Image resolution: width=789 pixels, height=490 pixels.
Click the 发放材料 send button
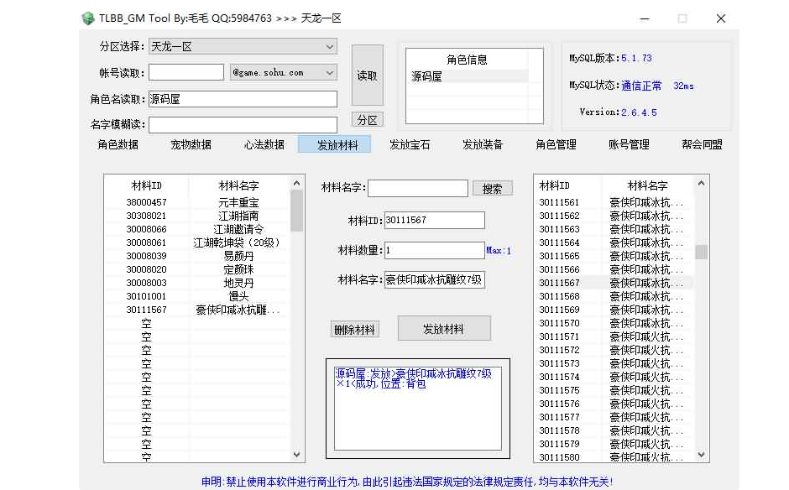click(443, 329)
